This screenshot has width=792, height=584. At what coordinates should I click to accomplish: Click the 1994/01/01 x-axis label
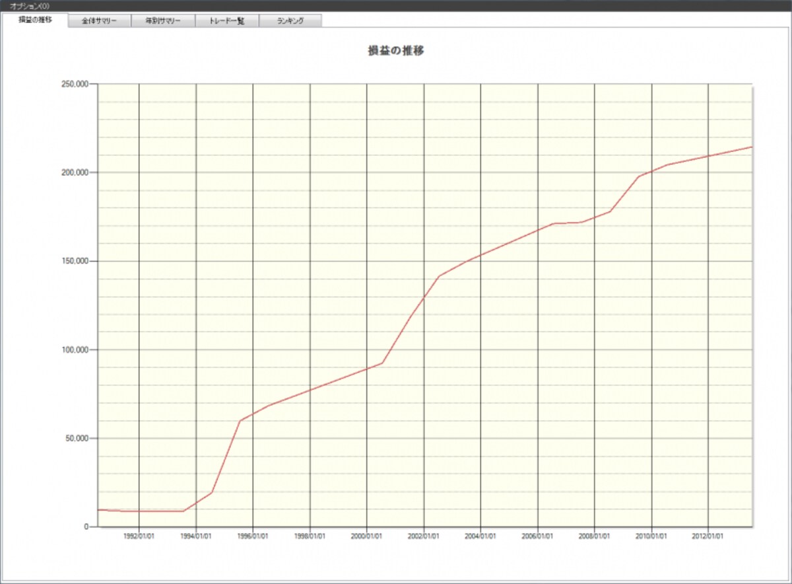196,537
